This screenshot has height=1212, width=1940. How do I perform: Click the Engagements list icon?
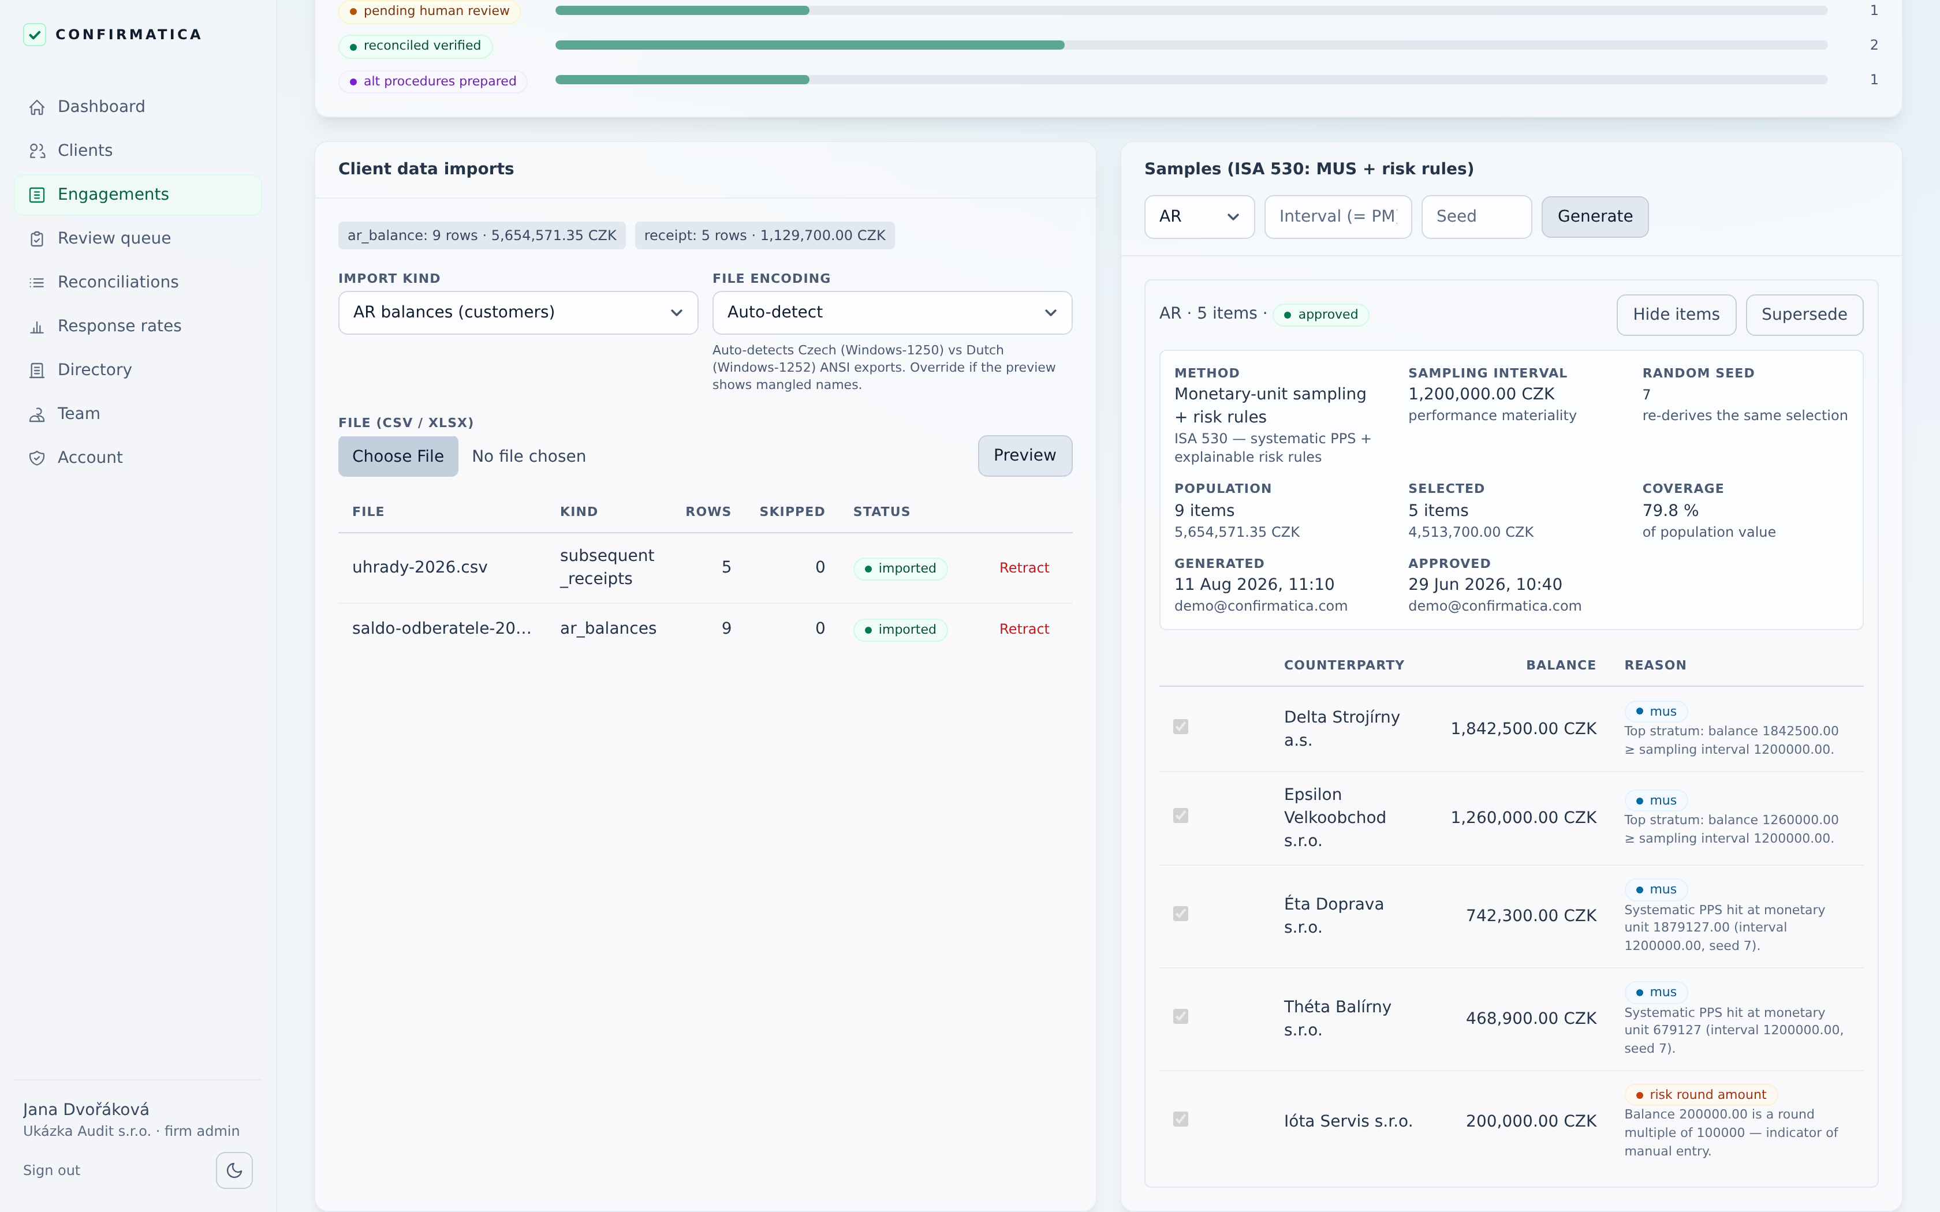[x=37, y=195]
